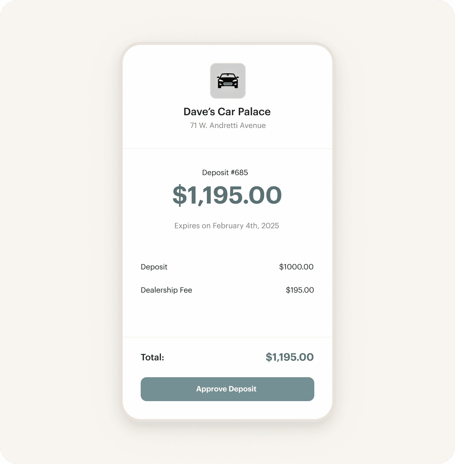The image size is (455, 464).
Task: Click the Total: label
Action: 152,357
